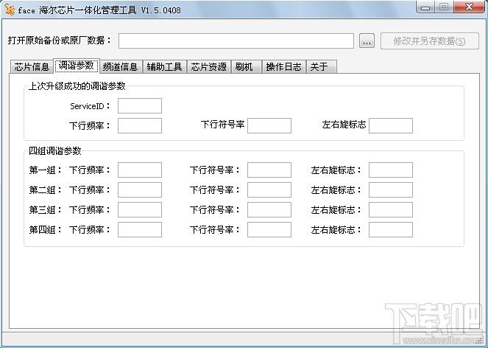The image size is (488, 348).
Task: Focus the original backup file path field
Action: point(236,41)
